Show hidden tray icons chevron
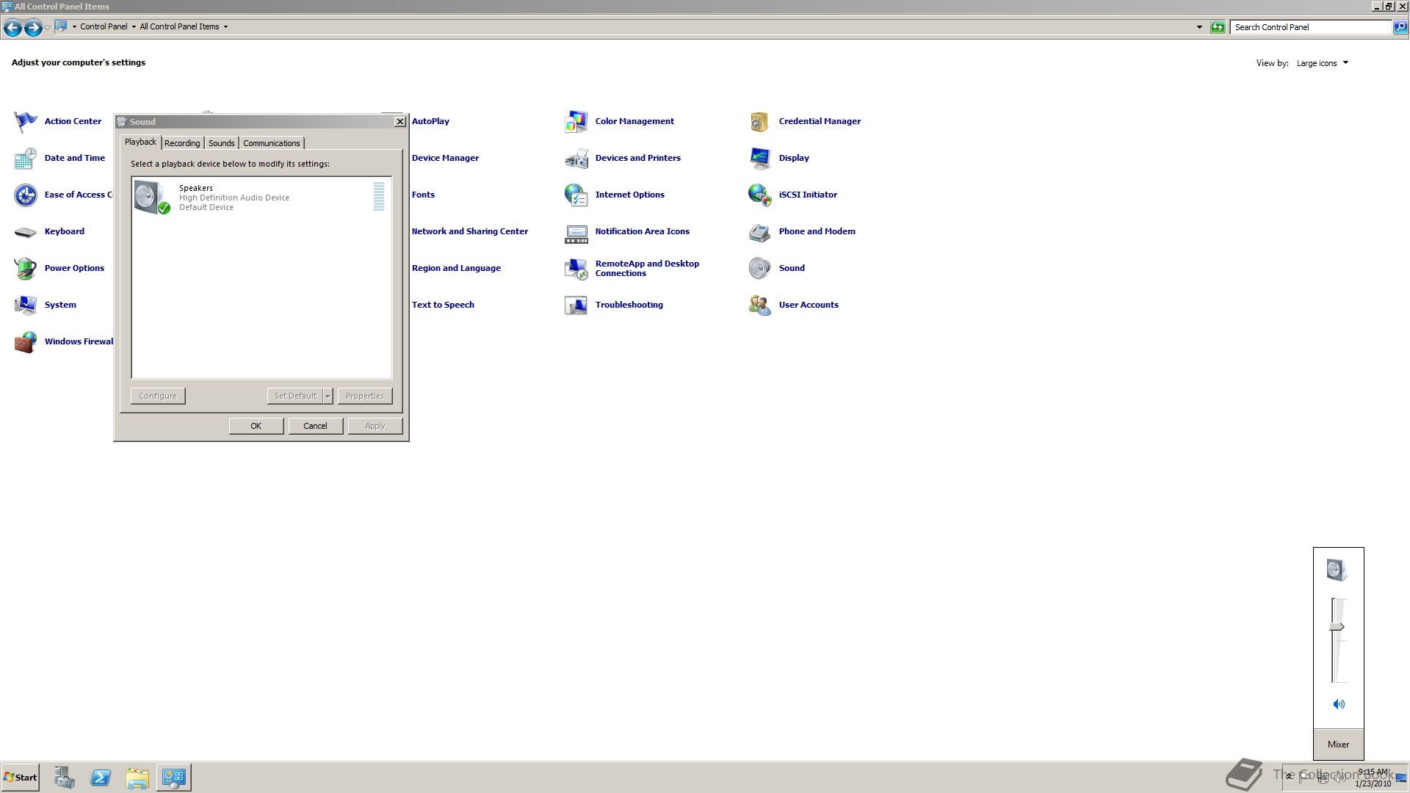 point(1289,777)
